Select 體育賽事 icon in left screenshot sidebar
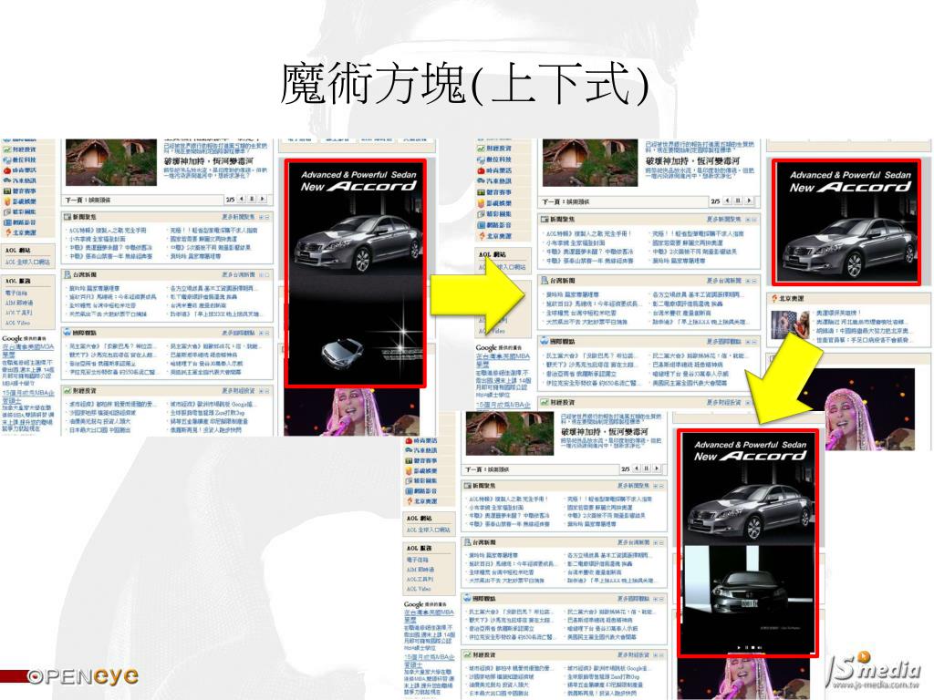934x700 pixels. (6, 191)
